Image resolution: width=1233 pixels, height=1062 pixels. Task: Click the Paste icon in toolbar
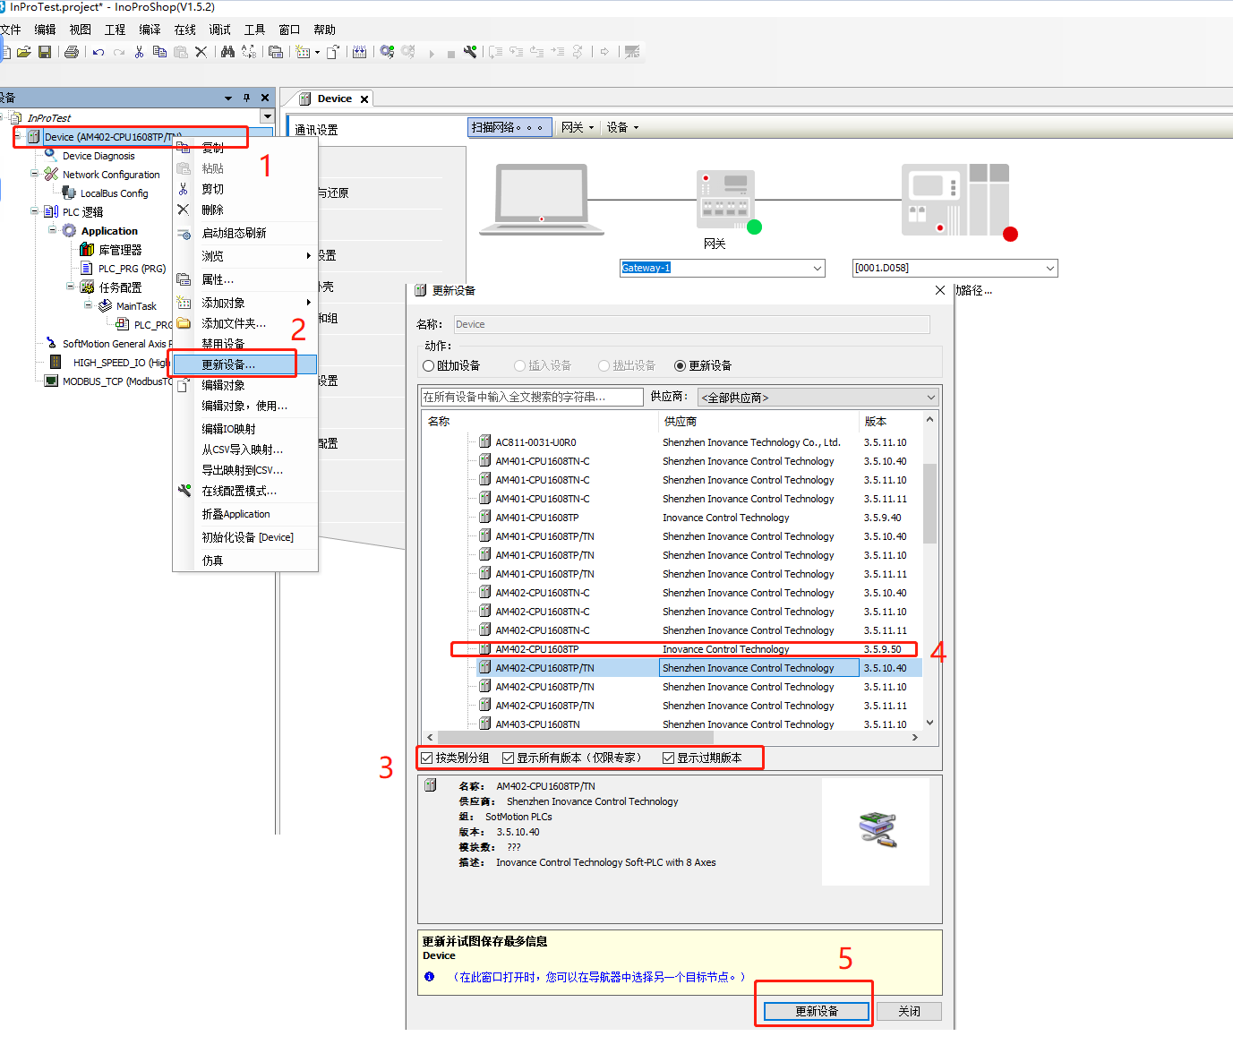pos(182,51)
